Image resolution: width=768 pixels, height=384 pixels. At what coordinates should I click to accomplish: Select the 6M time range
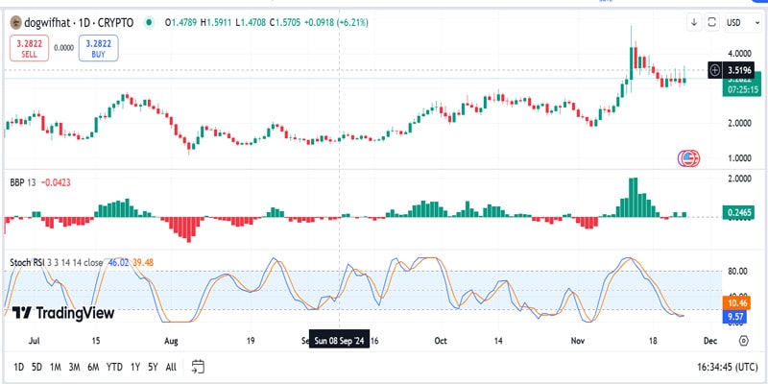pyautogui.click(x=93, y=367)
